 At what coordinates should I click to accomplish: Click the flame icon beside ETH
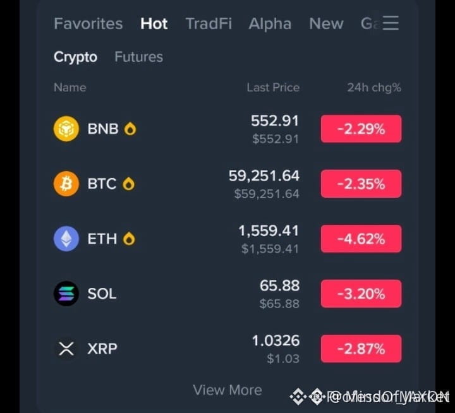point(129,239)
